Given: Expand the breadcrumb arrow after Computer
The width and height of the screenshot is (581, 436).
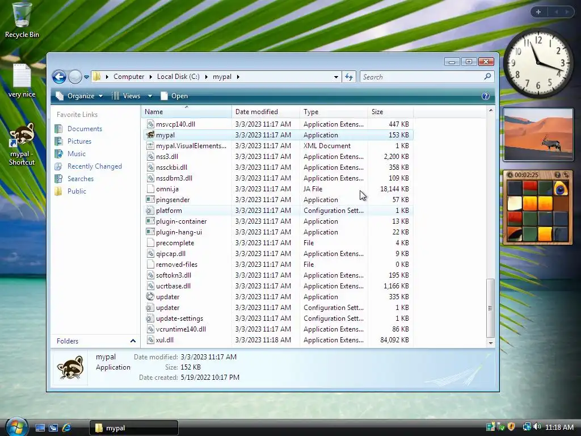Looking at the screenshot, I should pyautogui.click(x=151, y=77).
